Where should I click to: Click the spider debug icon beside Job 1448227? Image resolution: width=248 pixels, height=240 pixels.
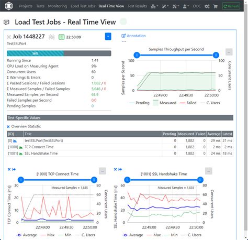point(52,37)
